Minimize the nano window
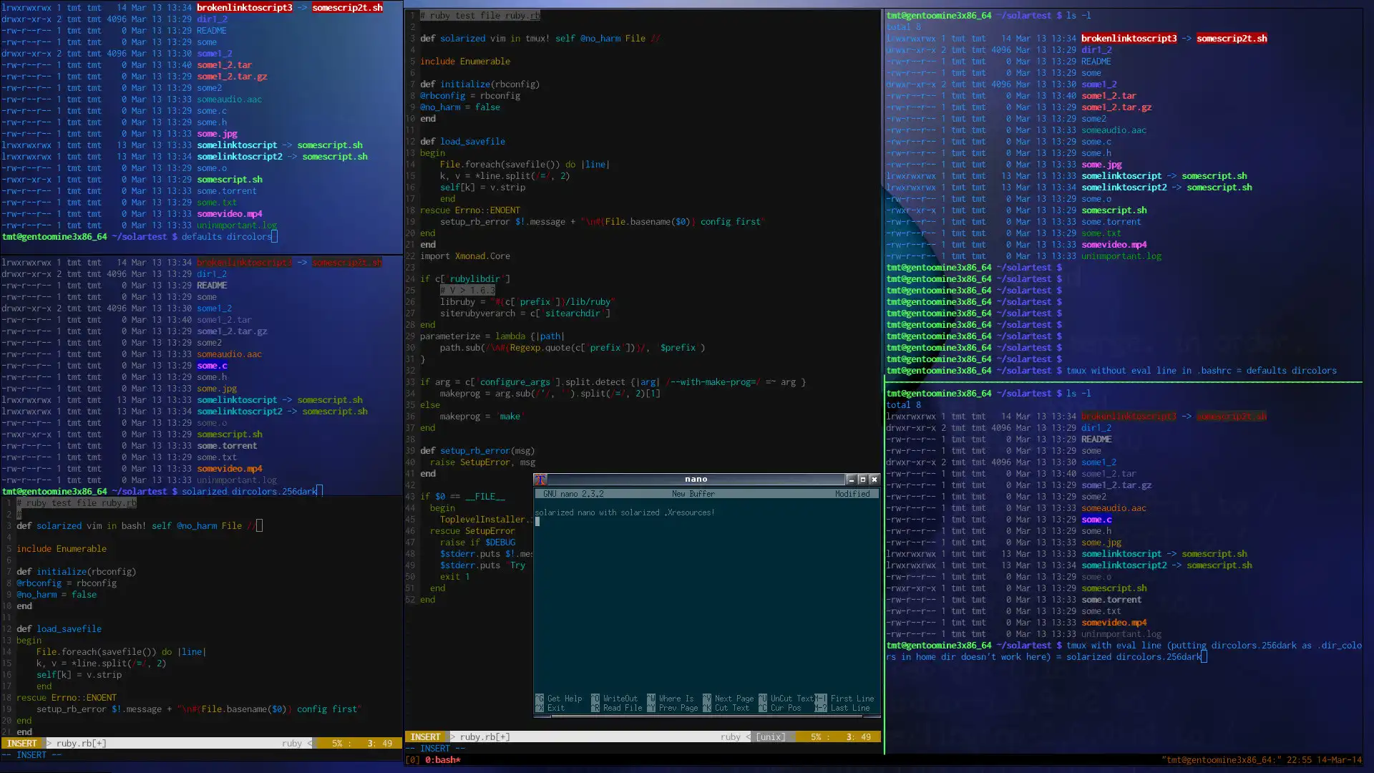The image size is (1374, 773). click(851, 480)
